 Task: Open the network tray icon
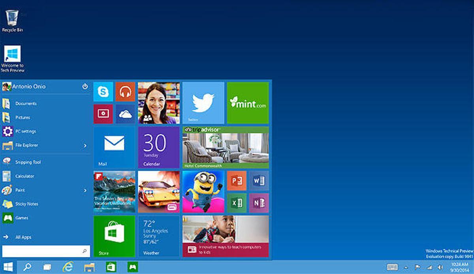(429, 267)
